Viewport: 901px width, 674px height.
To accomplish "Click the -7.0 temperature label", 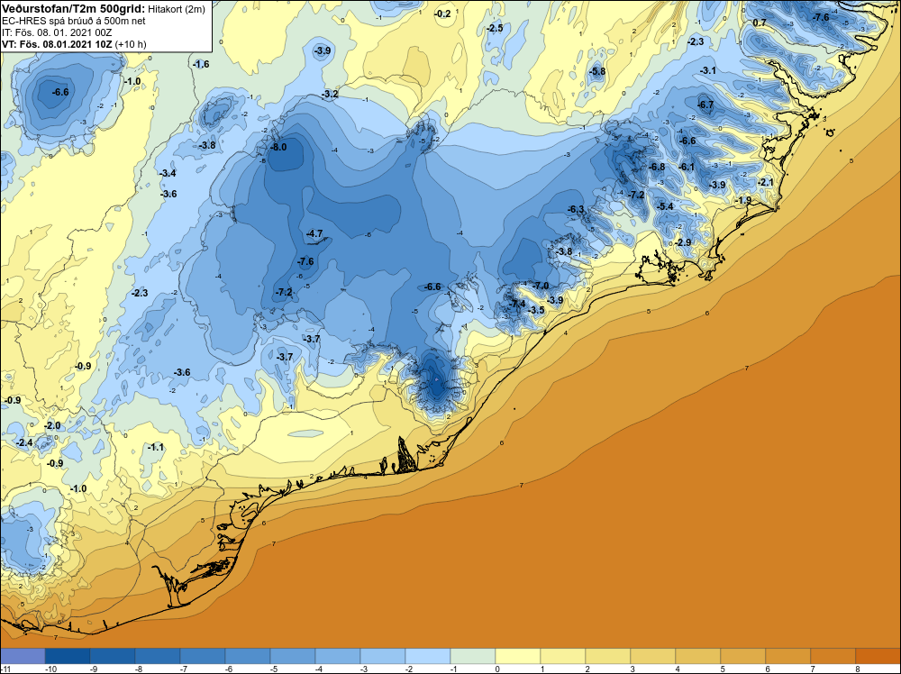I will pyautogui.click(x=540, y=286).
